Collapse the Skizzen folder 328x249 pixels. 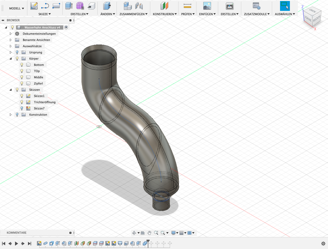pyautogui.click(x=11, y=90)
